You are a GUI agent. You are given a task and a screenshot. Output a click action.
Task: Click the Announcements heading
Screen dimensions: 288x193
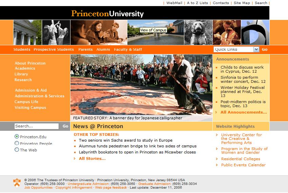tap(232, 59)
